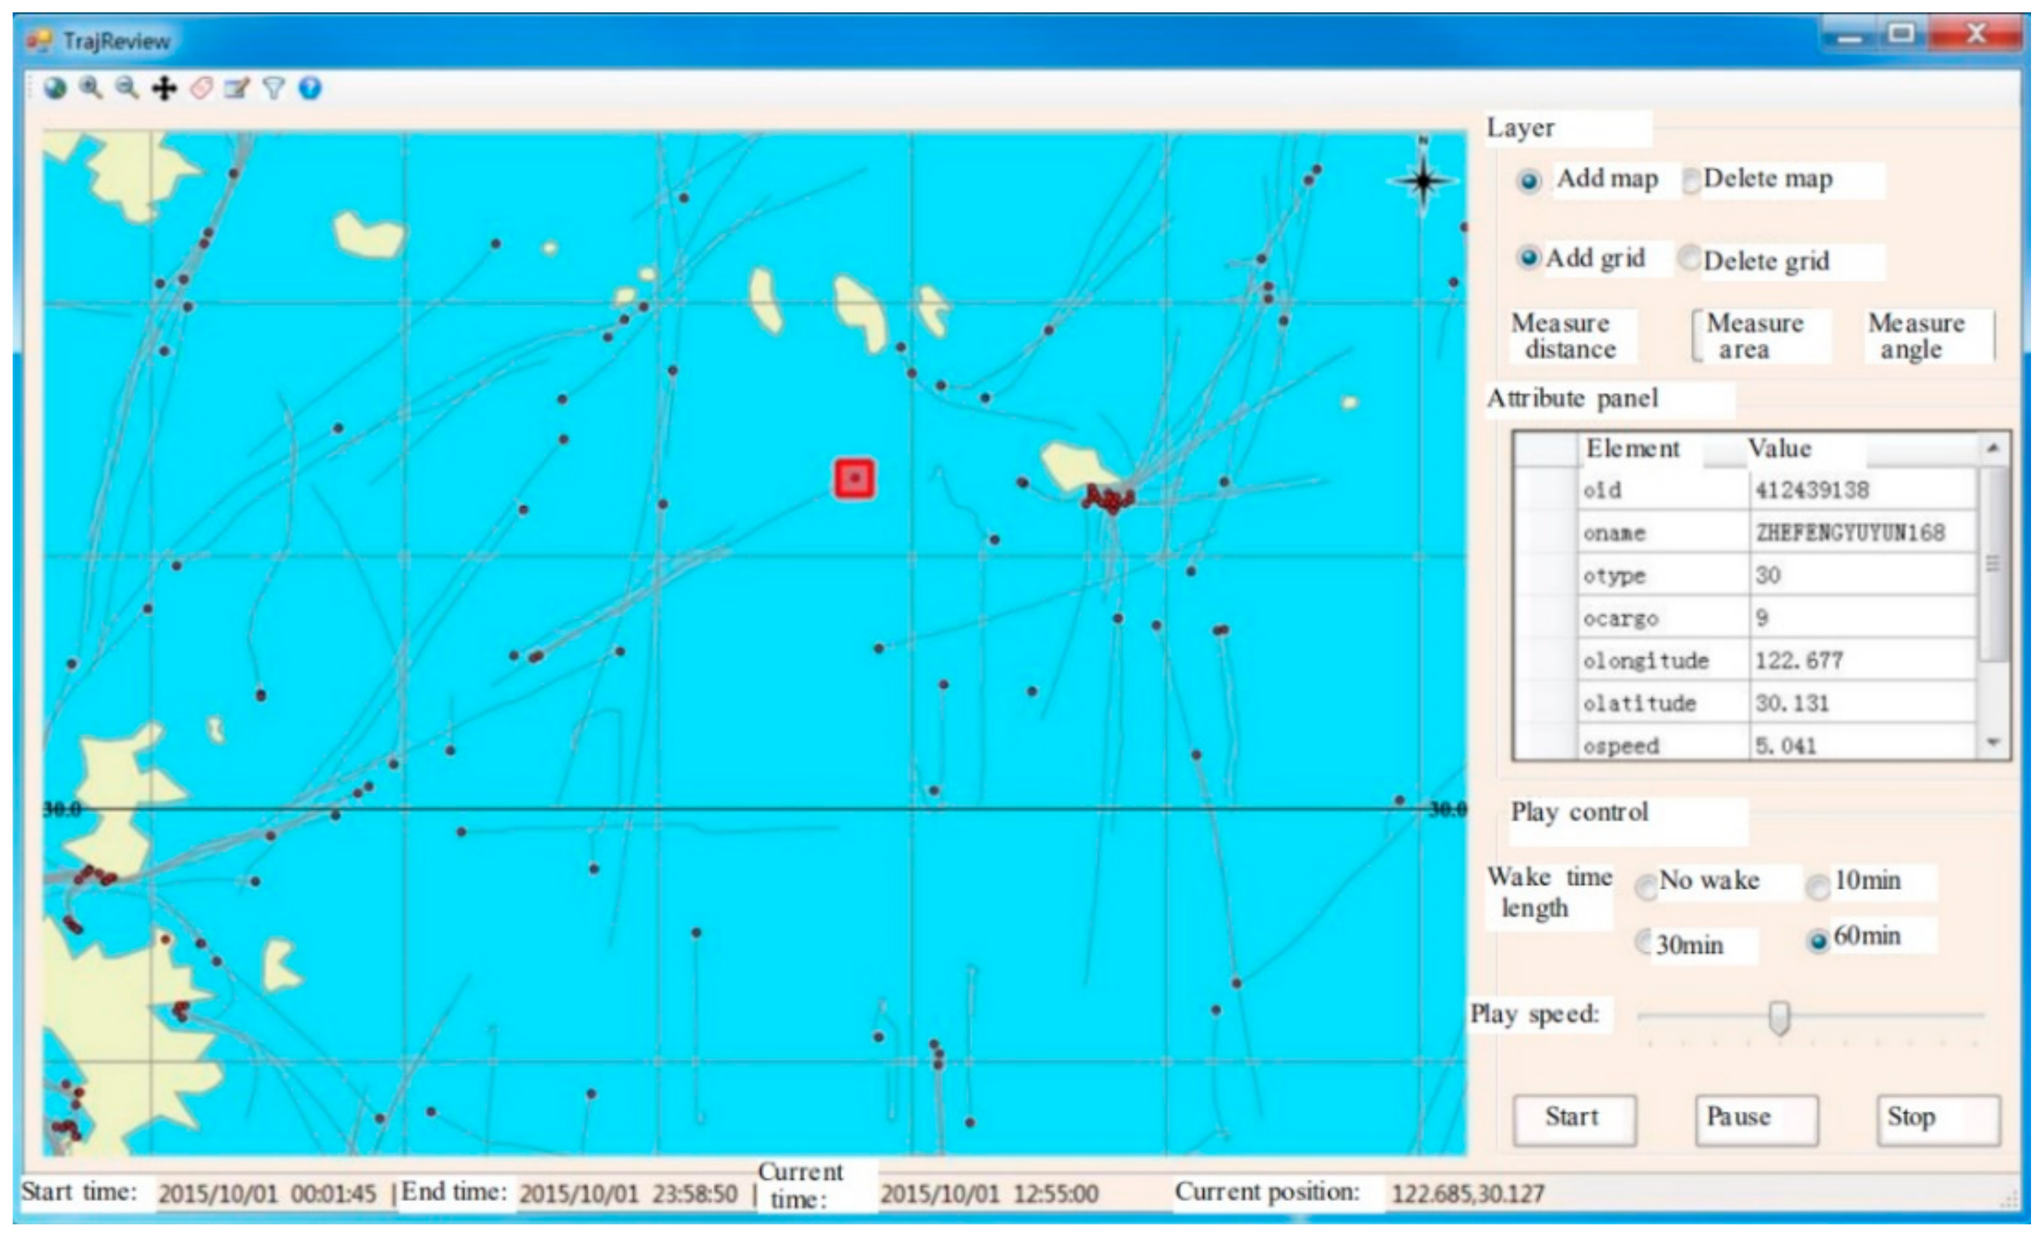Click the funnel filter icon
Viewport: 2042px width, 1236px height.
pyautogui.click(x=273, y=88)
